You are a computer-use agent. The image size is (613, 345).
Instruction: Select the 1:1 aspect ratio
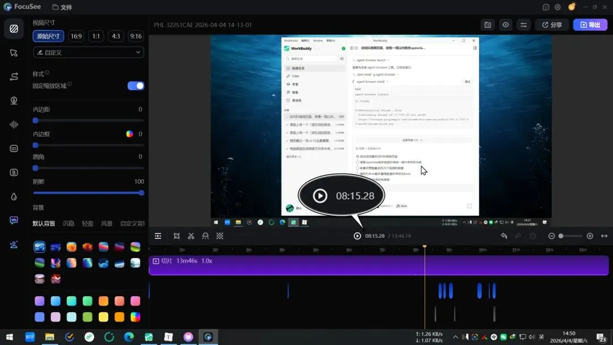[96, 36]
